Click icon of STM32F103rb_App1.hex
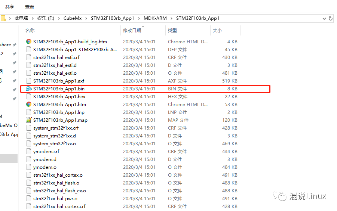Screen dimensions: 337x211 (x=28, y=97)
